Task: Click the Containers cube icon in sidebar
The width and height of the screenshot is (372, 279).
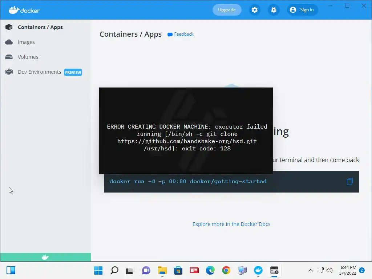Action: pyautogui.click(x=9, y=27)
